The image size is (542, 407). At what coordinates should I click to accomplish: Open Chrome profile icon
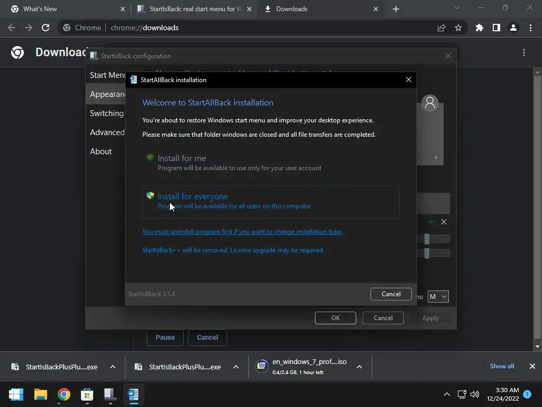tap(513, 28)
